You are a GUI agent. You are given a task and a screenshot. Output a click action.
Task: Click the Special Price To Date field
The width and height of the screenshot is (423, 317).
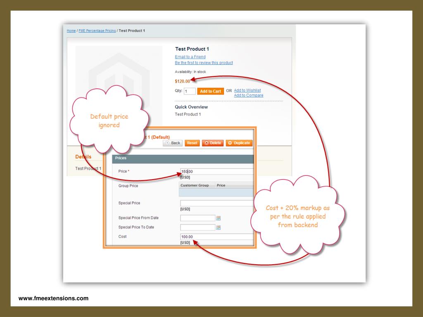tap(198, 227)
